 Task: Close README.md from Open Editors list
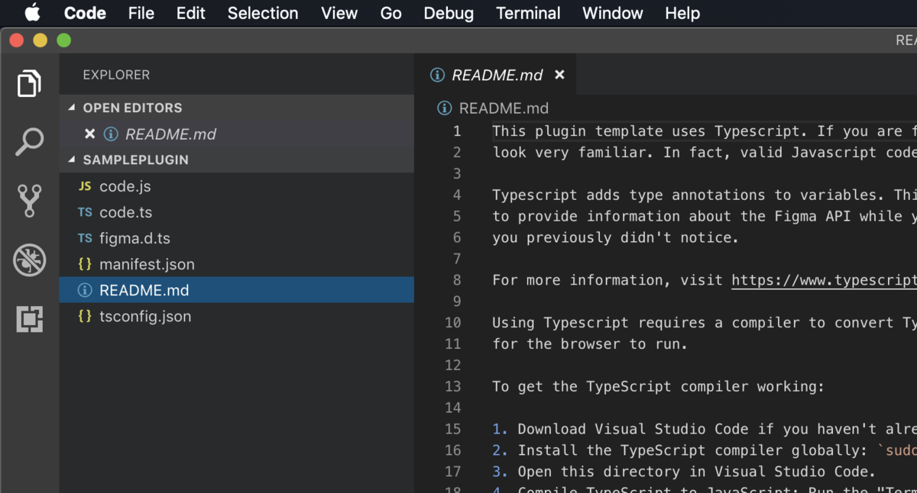pos(89,134)
